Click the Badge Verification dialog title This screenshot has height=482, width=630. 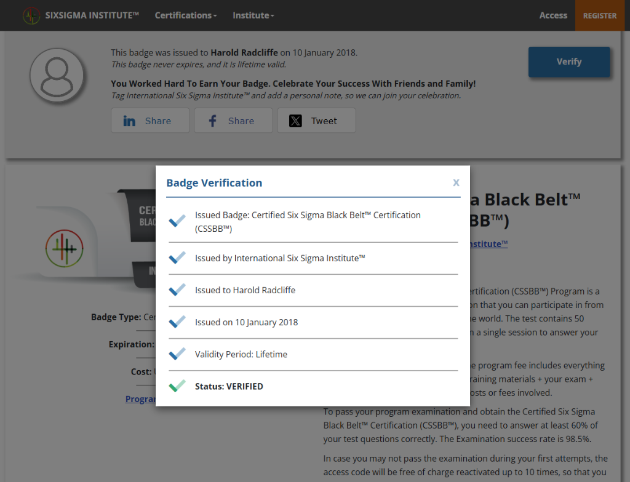[214, 183]
